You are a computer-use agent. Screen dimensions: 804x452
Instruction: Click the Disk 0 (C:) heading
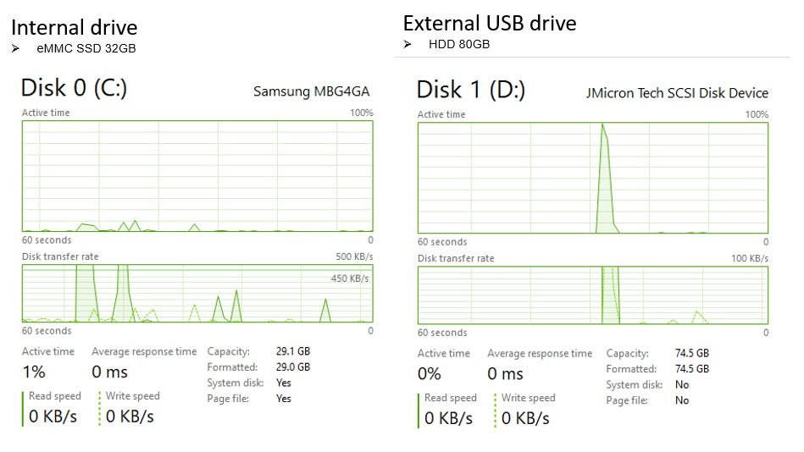click(x=74, y=88)
